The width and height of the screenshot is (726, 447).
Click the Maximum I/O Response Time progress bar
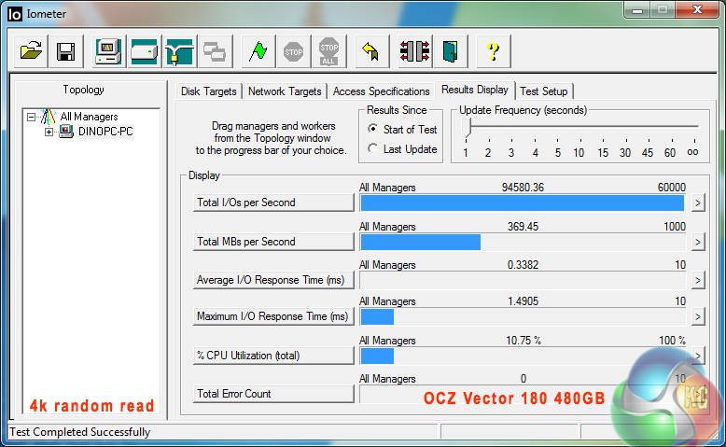click(x=523, y=317)
